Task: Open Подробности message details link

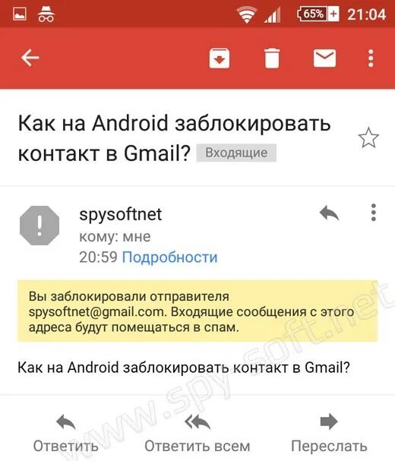Action: [x=169, y=257]
